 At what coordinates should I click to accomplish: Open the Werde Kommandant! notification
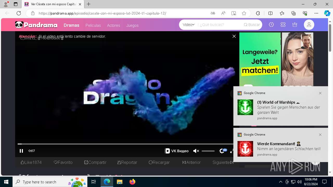[281, 145]
